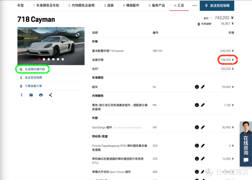Click option code XAT
Image resolution: width=252 pixels, height=180 pixels.
tap(155, 127)
